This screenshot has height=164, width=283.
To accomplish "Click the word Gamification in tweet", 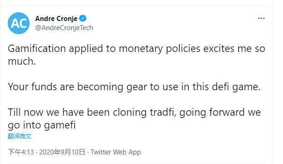I will (37, 49).
